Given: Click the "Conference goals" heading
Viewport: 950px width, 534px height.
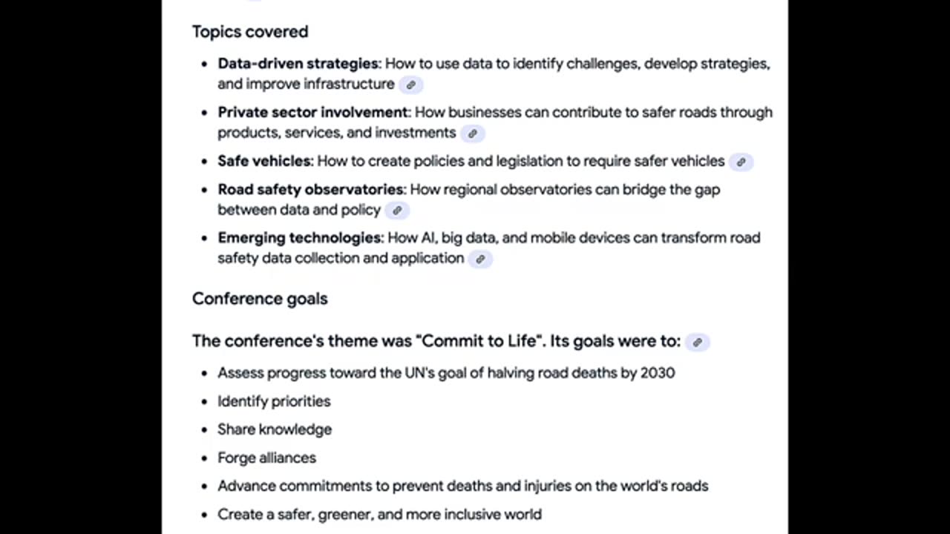Looking at the screenshot, I should point(260,299).
